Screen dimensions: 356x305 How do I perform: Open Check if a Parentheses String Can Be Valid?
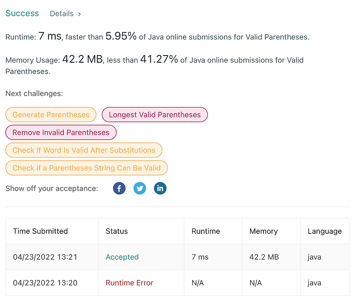(86, 168)
